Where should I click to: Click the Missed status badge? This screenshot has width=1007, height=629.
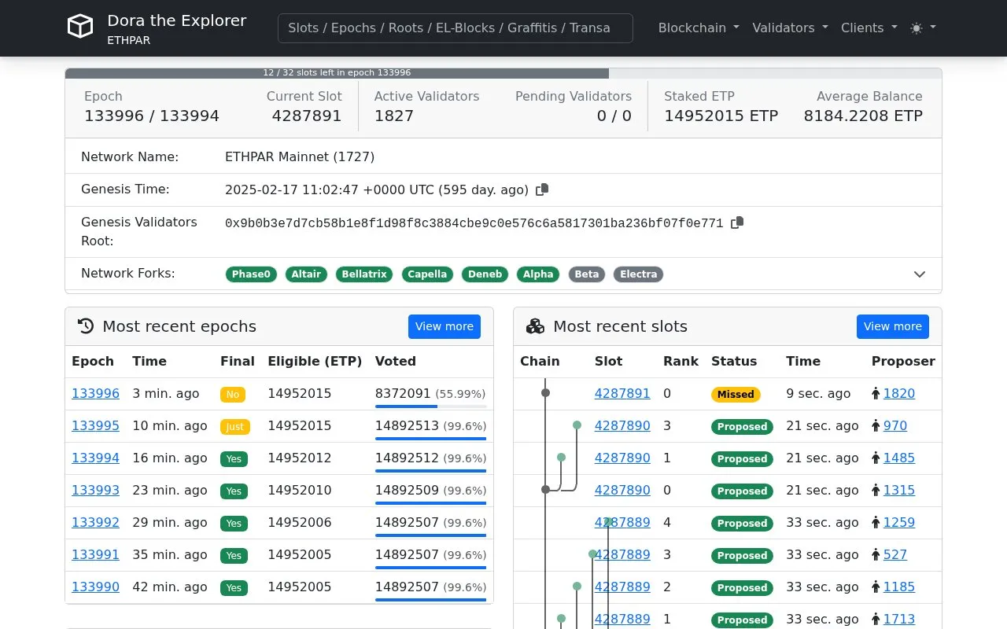pyautogui.click(x=736, y=394)
